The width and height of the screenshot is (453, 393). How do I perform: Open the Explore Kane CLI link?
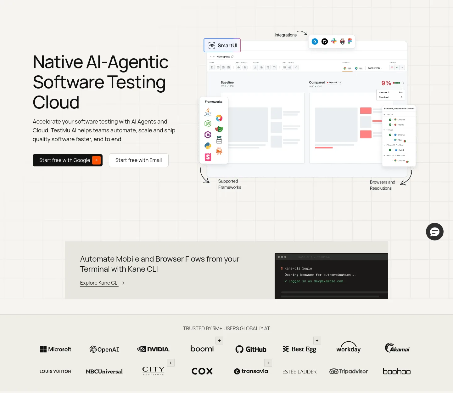click(102, 283)
